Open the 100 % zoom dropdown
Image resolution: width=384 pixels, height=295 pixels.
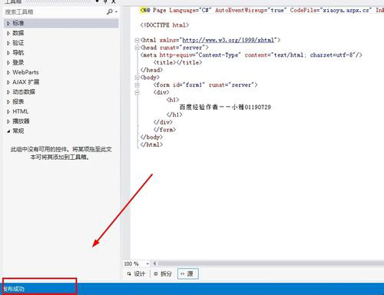click(x=147, y=264)
